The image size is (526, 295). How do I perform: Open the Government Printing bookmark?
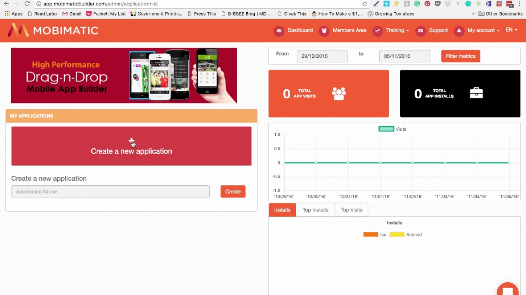coord(157,14)
